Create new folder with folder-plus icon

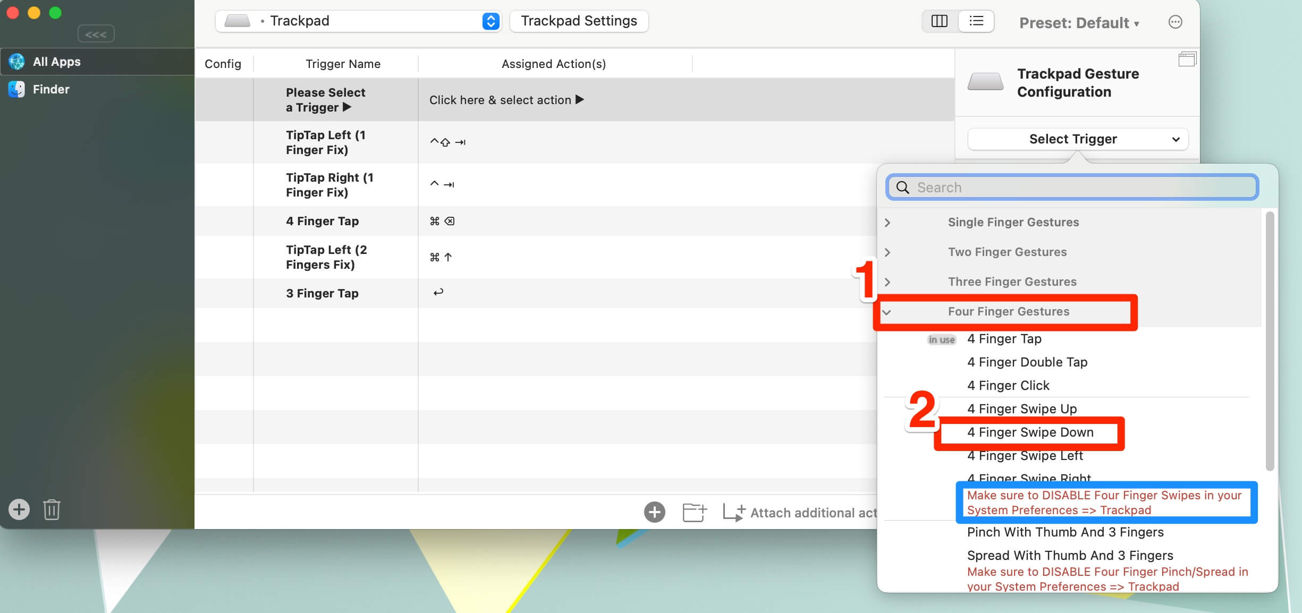click(694, 512)
